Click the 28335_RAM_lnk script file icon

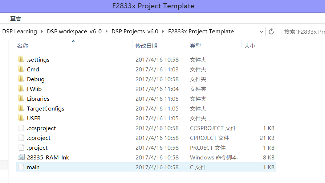click(x=21, y=157)
